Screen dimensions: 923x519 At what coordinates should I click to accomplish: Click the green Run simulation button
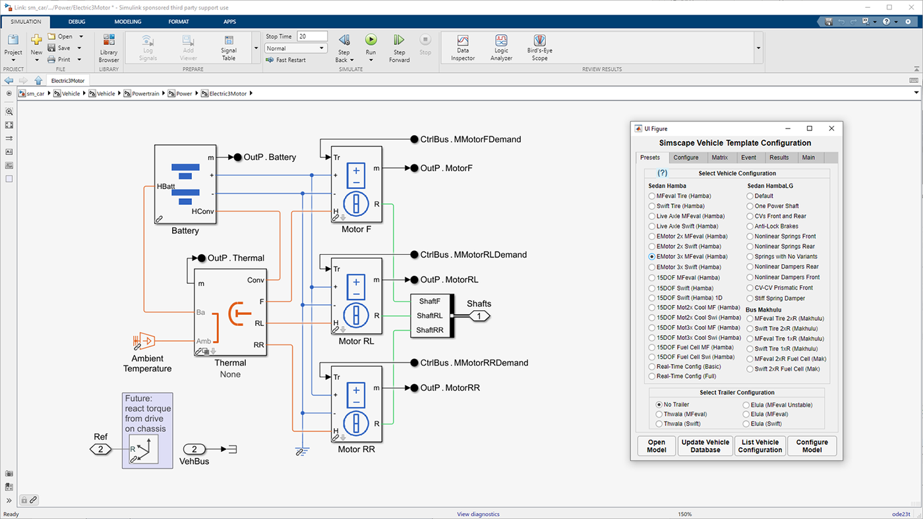(x=371, y=41)
